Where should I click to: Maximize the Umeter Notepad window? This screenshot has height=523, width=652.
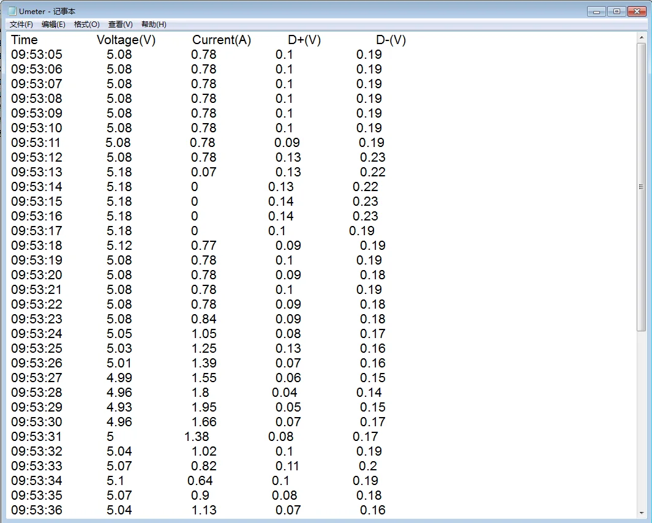pos(616,12)
